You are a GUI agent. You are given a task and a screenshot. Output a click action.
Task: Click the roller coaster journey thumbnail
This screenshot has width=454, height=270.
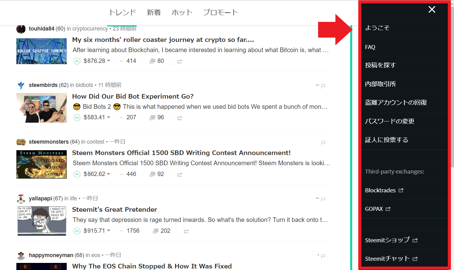coord(41,51)
